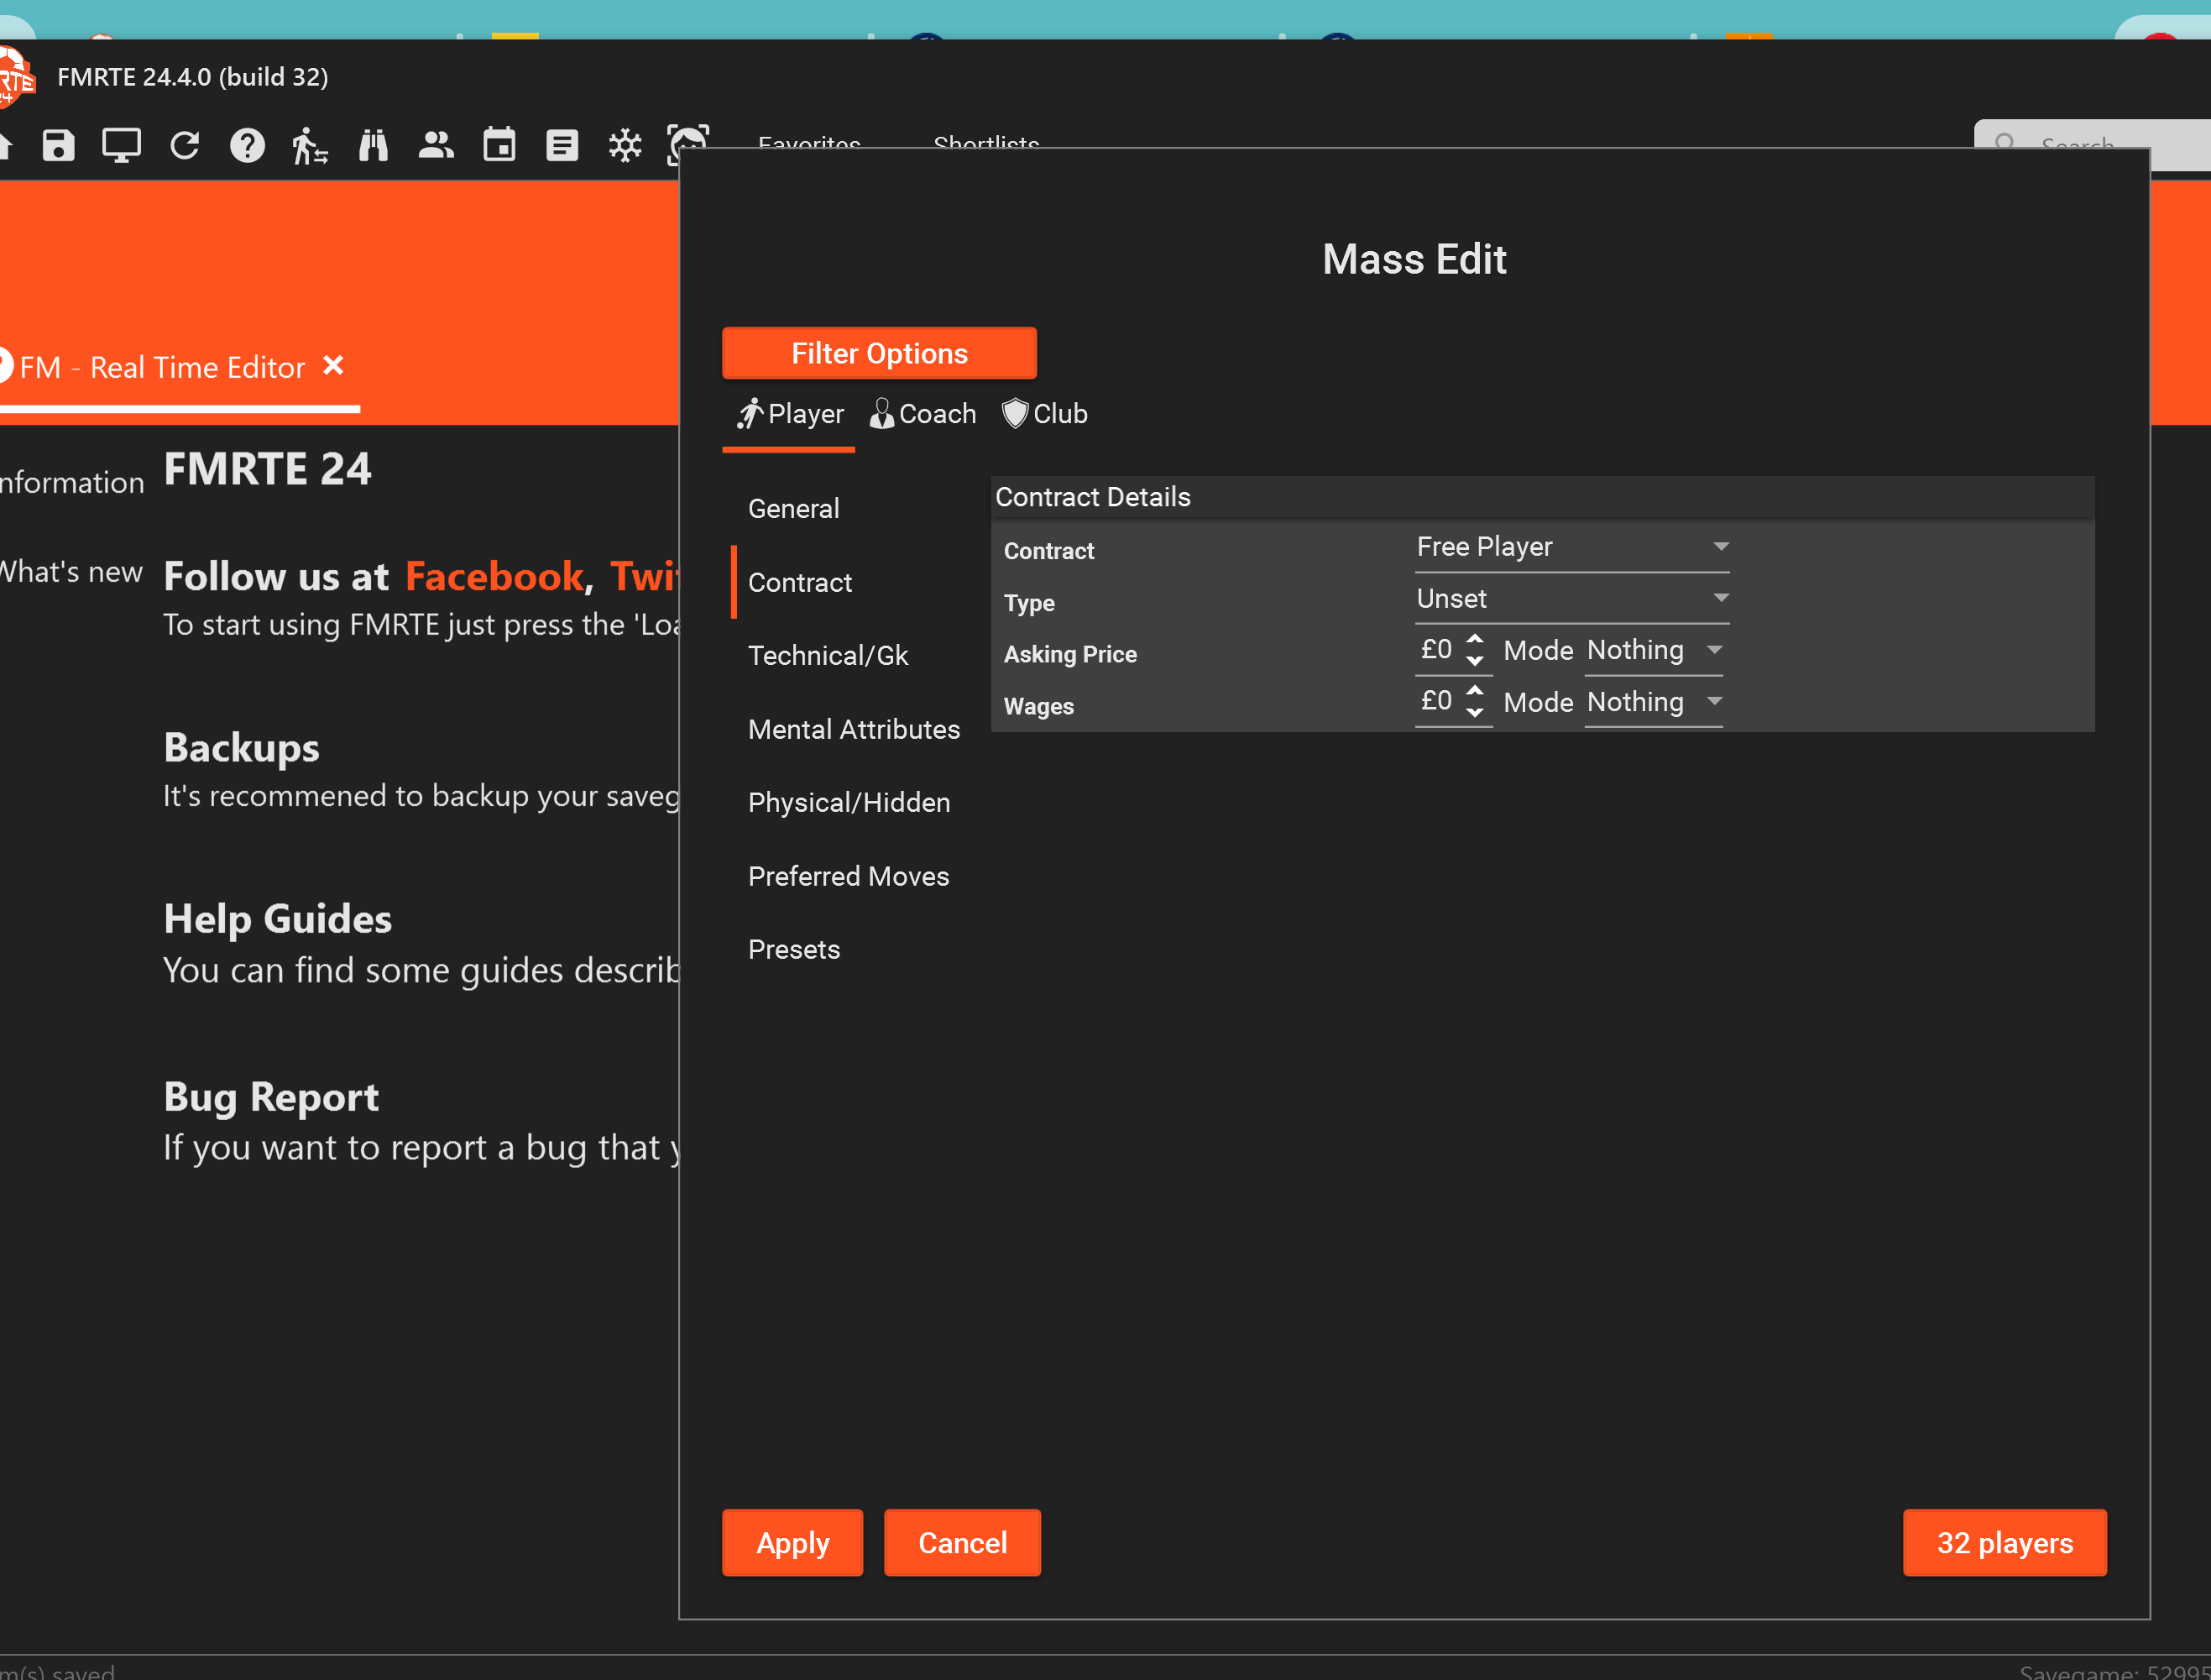Viewport: 2211px width, 1680px height.
Task: Open help via question mark icon
Action: coord(247,146)
